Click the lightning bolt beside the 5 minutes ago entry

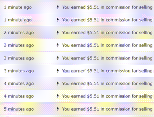58,109
